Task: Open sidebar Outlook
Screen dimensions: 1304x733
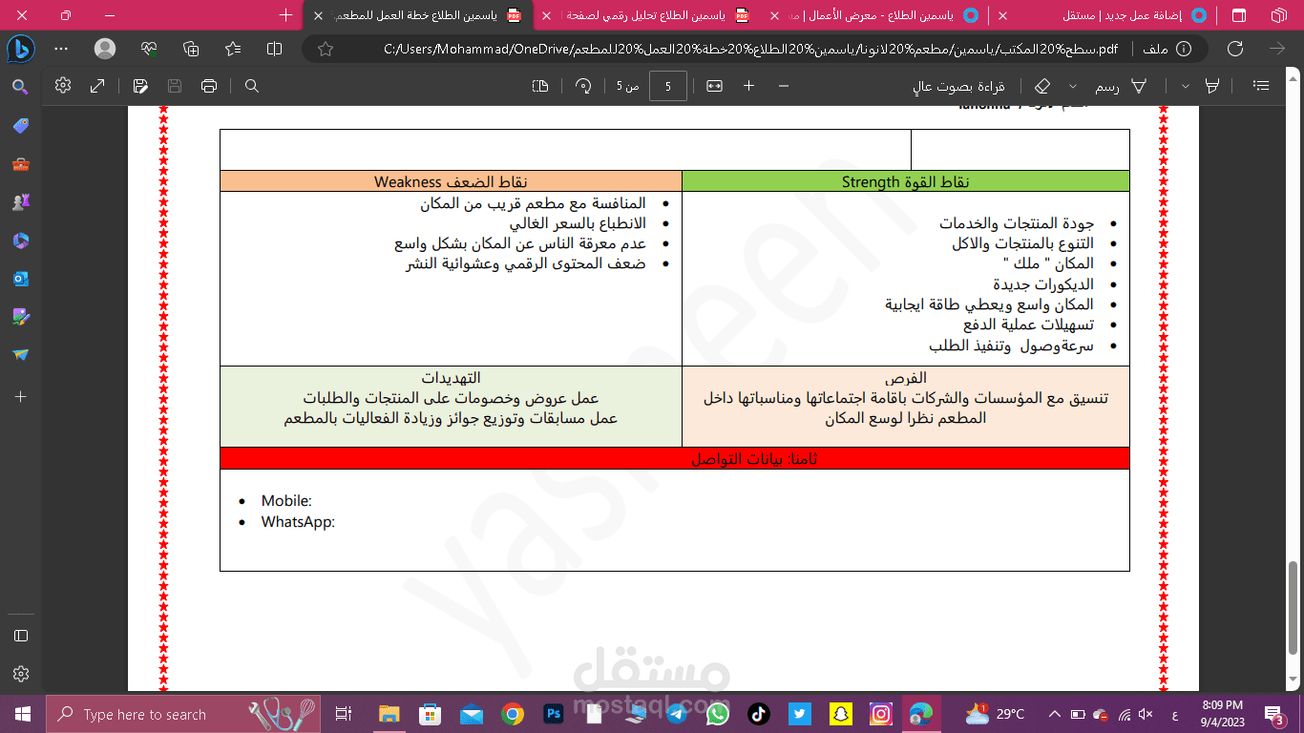Action: (x=20, y=279)
